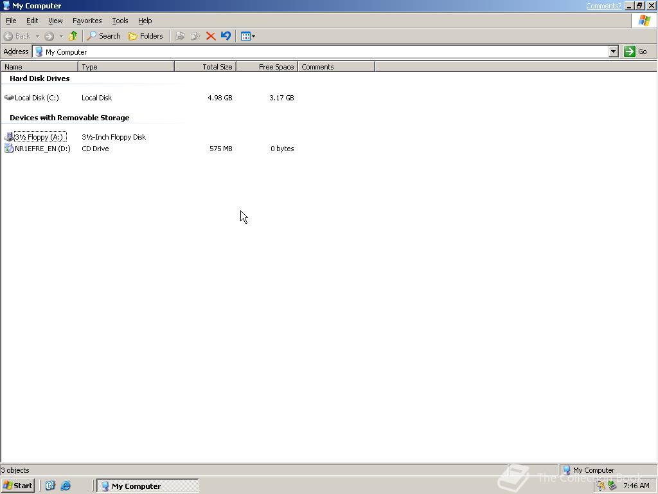Expand the Address bar dropdown arrow
This screenshot has width=658, height=494.
[x=614, y=51]
